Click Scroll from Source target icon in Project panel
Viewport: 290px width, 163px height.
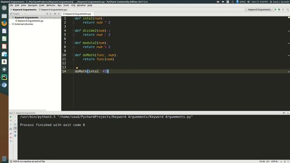(47, 14)
